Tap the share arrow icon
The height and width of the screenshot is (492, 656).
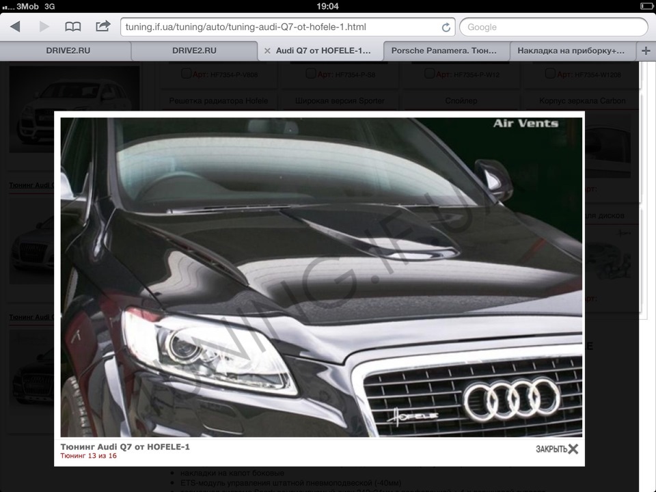tap(103, 27)
